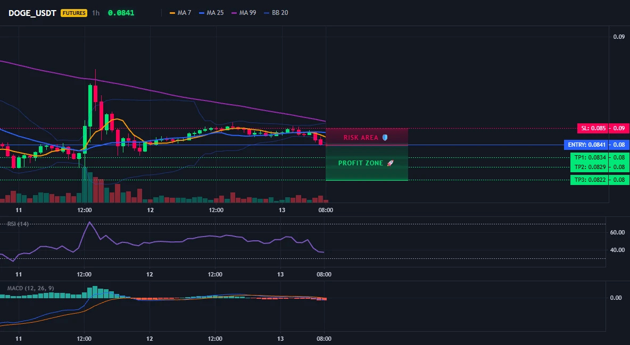Click the rocket icon in Profit Zone
The height and width of the screenshot is (345, 630).
point(390,163)
